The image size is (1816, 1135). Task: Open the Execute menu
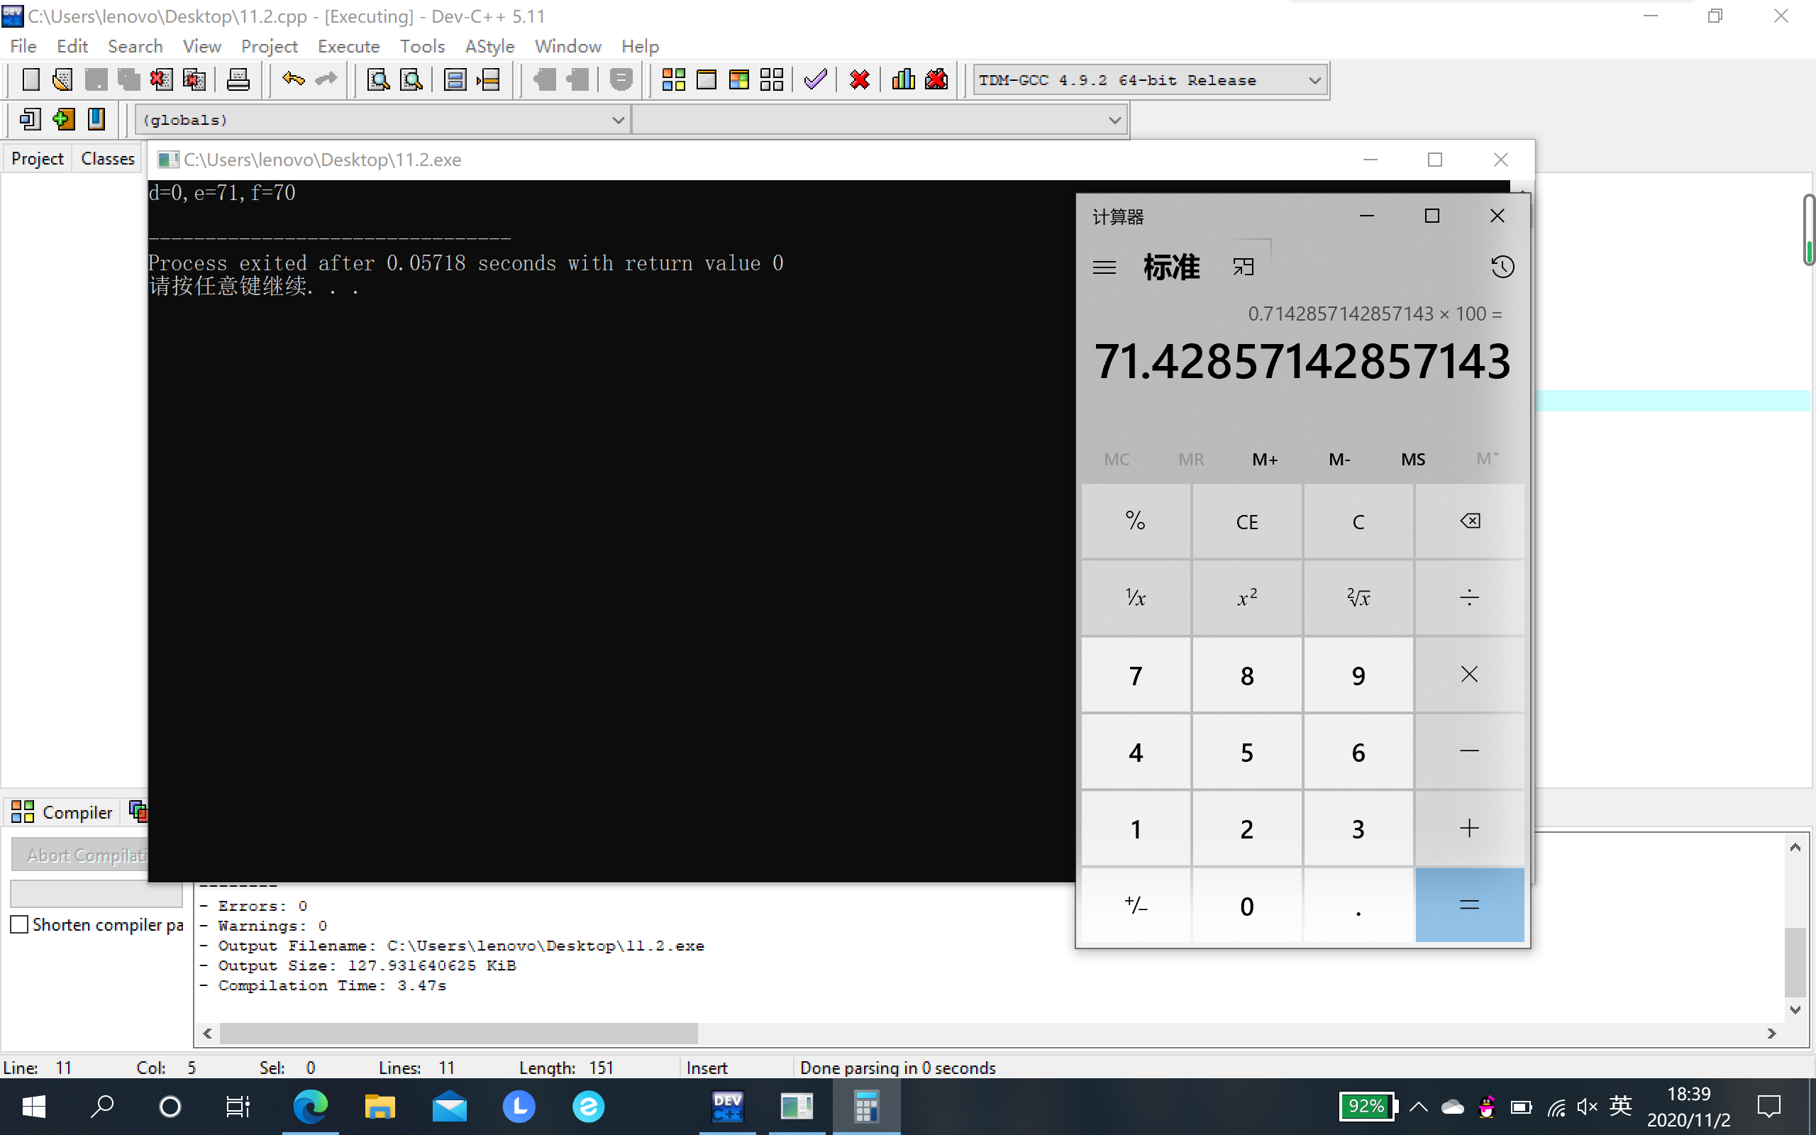point(348,47)
